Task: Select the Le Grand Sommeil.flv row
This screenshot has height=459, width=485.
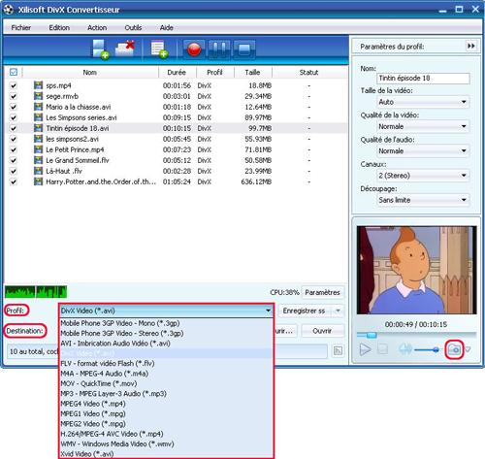Action: [177, 160]
